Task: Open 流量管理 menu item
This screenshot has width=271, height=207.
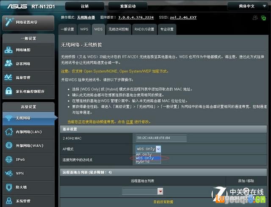Action: point(28,78)
